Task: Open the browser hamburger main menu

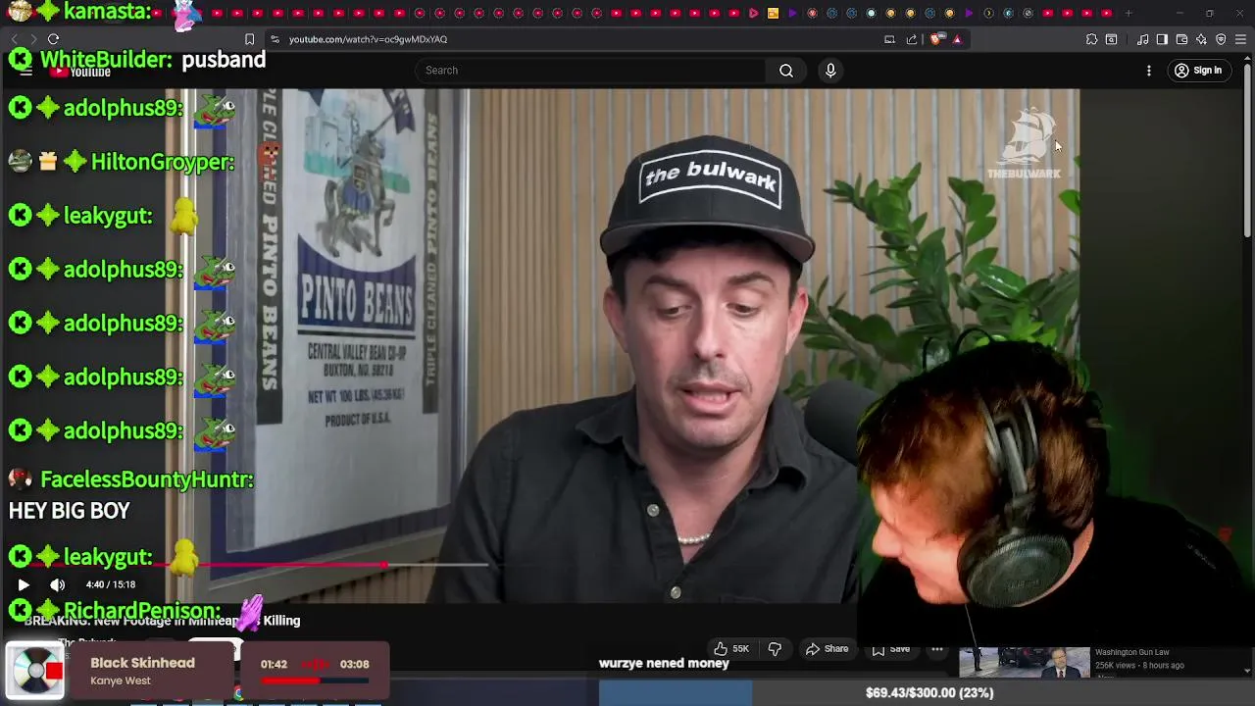Action: 1240,39
